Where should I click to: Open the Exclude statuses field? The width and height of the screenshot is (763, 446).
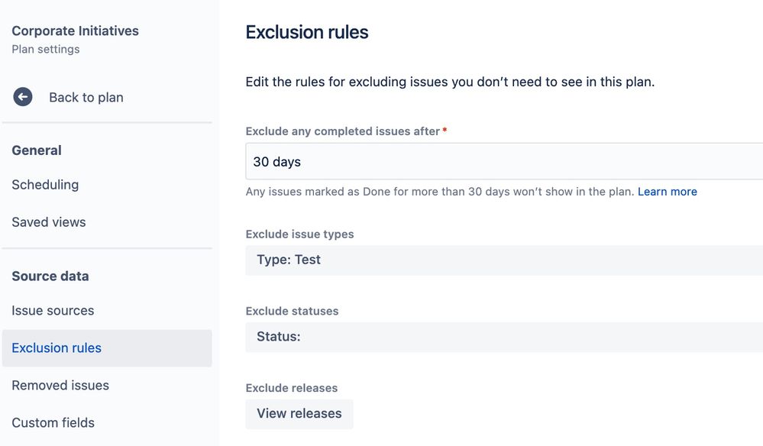click(x=504, y=337)
